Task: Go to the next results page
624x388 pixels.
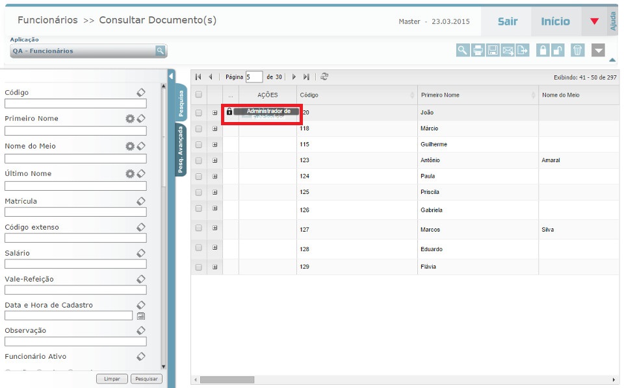Action: [294, 77]
